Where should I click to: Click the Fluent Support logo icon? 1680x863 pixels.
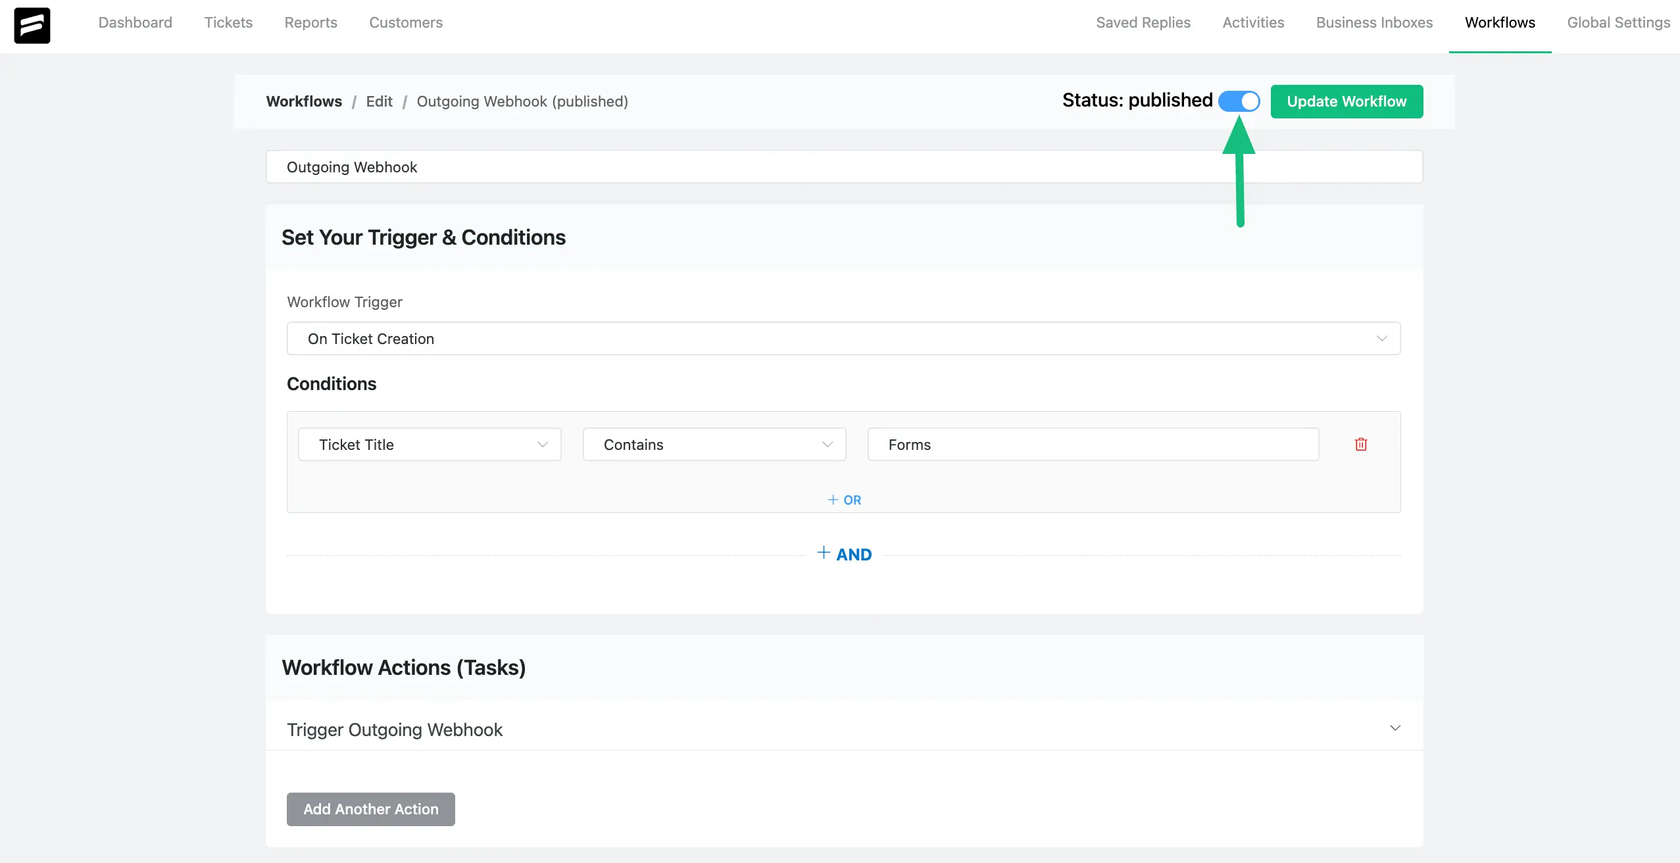click(32, 26)
